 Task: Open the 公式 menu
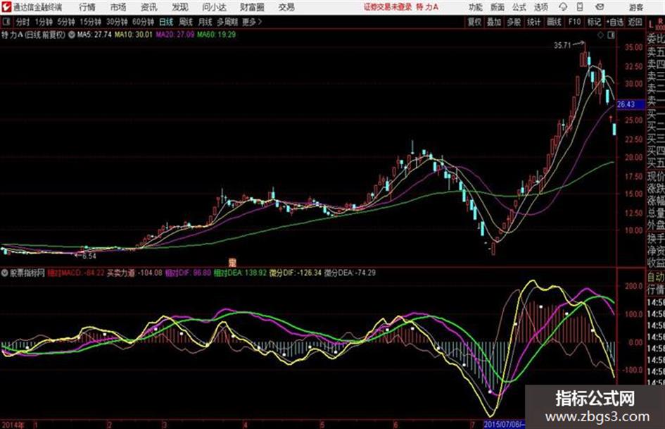point(519,7)
